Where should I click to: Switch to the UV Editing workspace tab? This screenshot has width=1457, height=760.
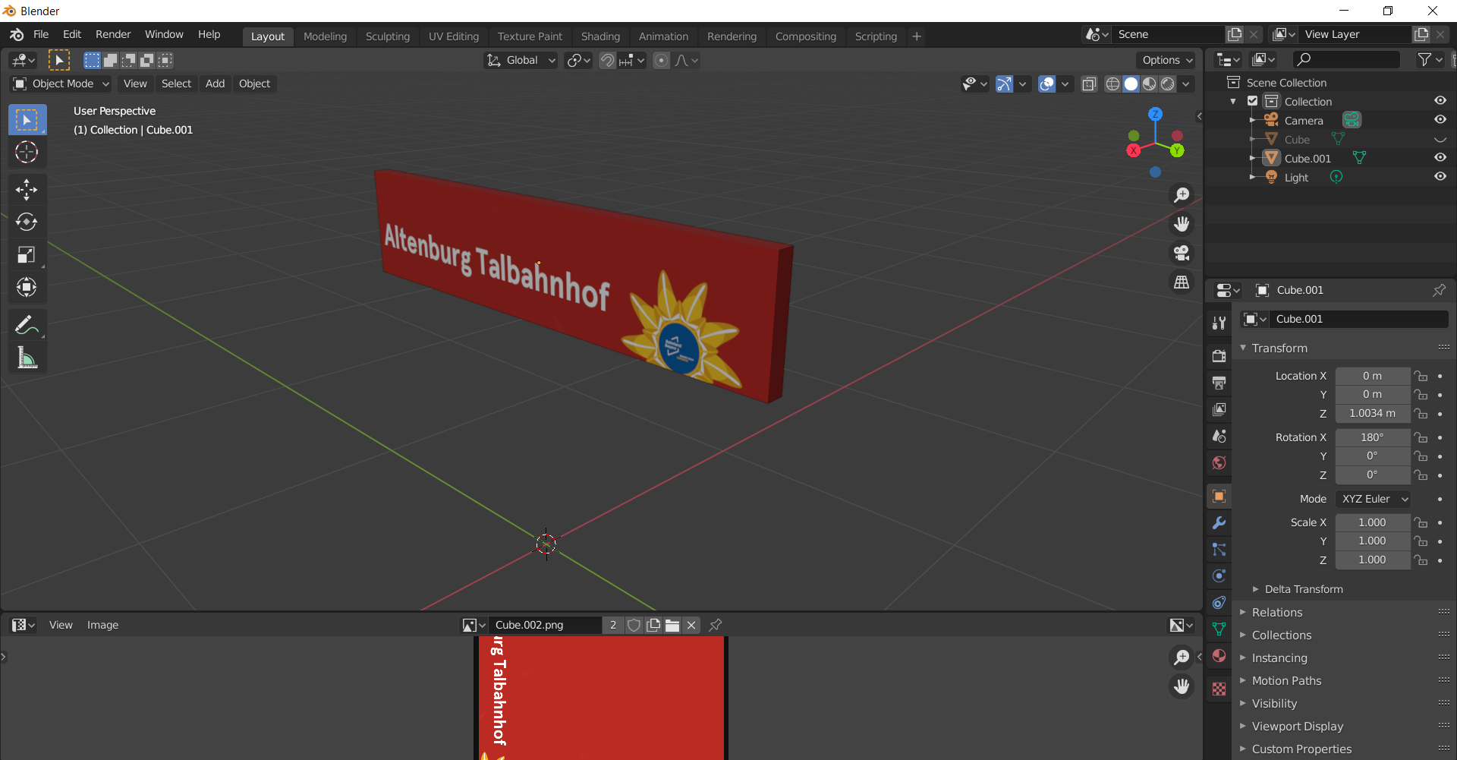tap(453, 36)
